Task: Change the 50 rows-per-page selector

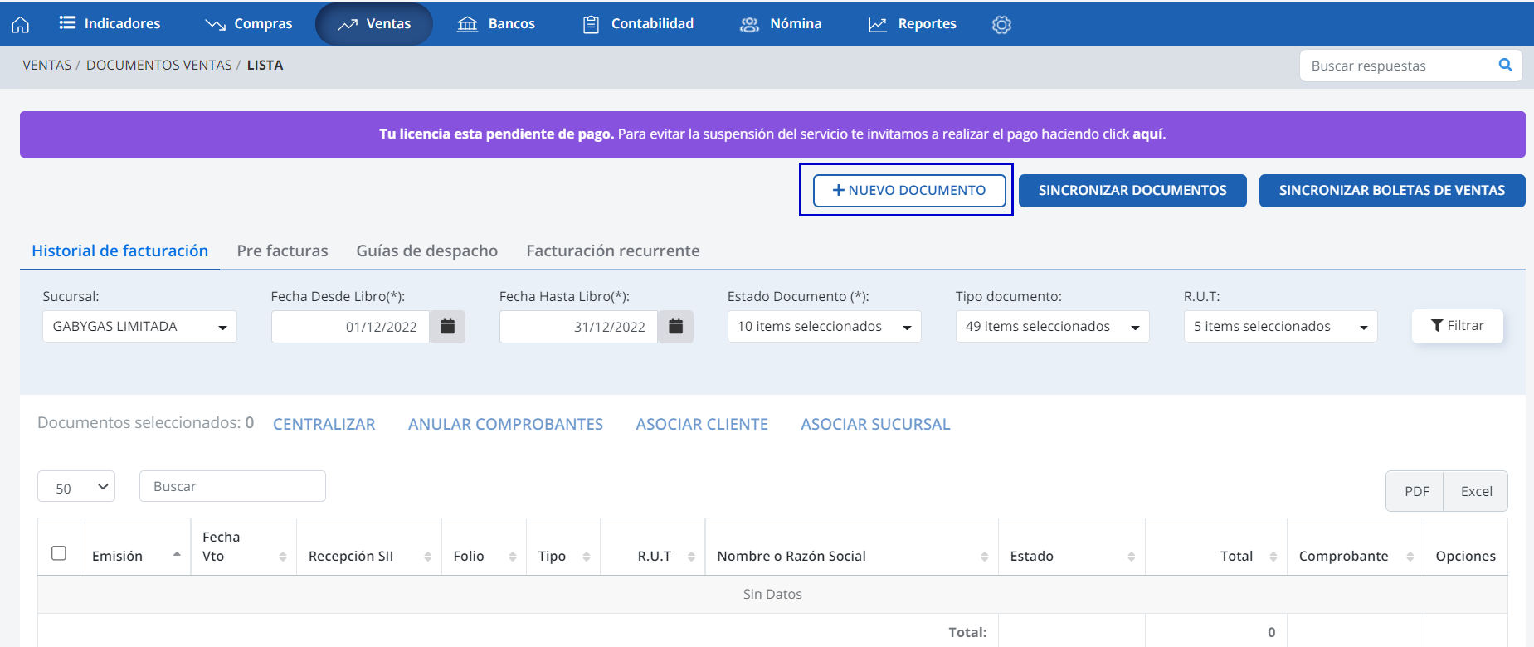Action: (x=76, y=487)
